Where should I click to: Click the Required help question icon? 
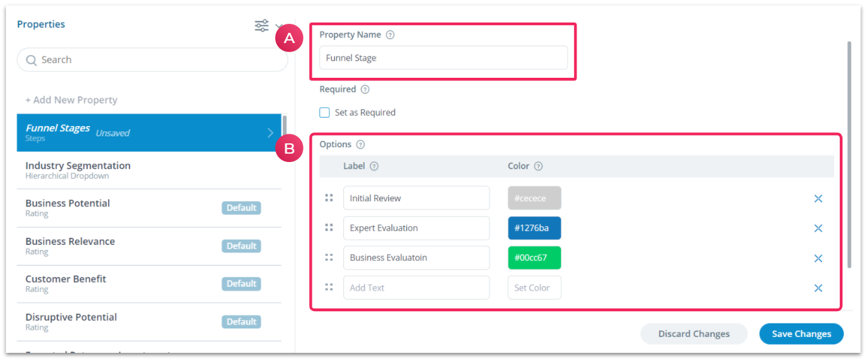[365, 89]
